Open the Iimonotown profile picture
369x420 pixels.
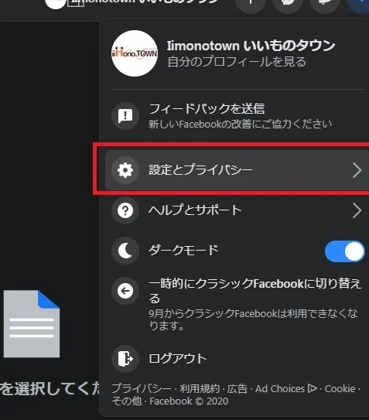tap(135, 53)
